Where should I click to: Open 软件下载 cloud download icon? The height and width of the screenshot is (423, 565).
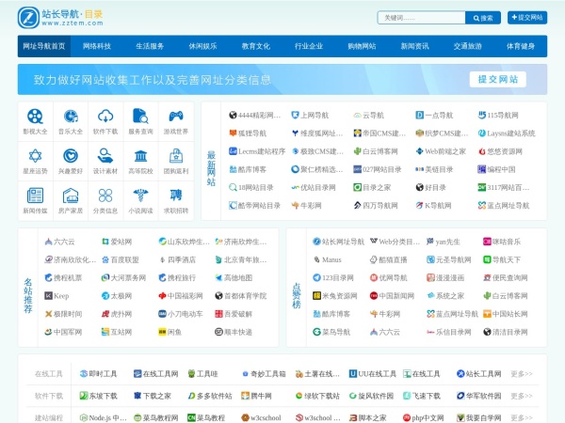[105, 117]
